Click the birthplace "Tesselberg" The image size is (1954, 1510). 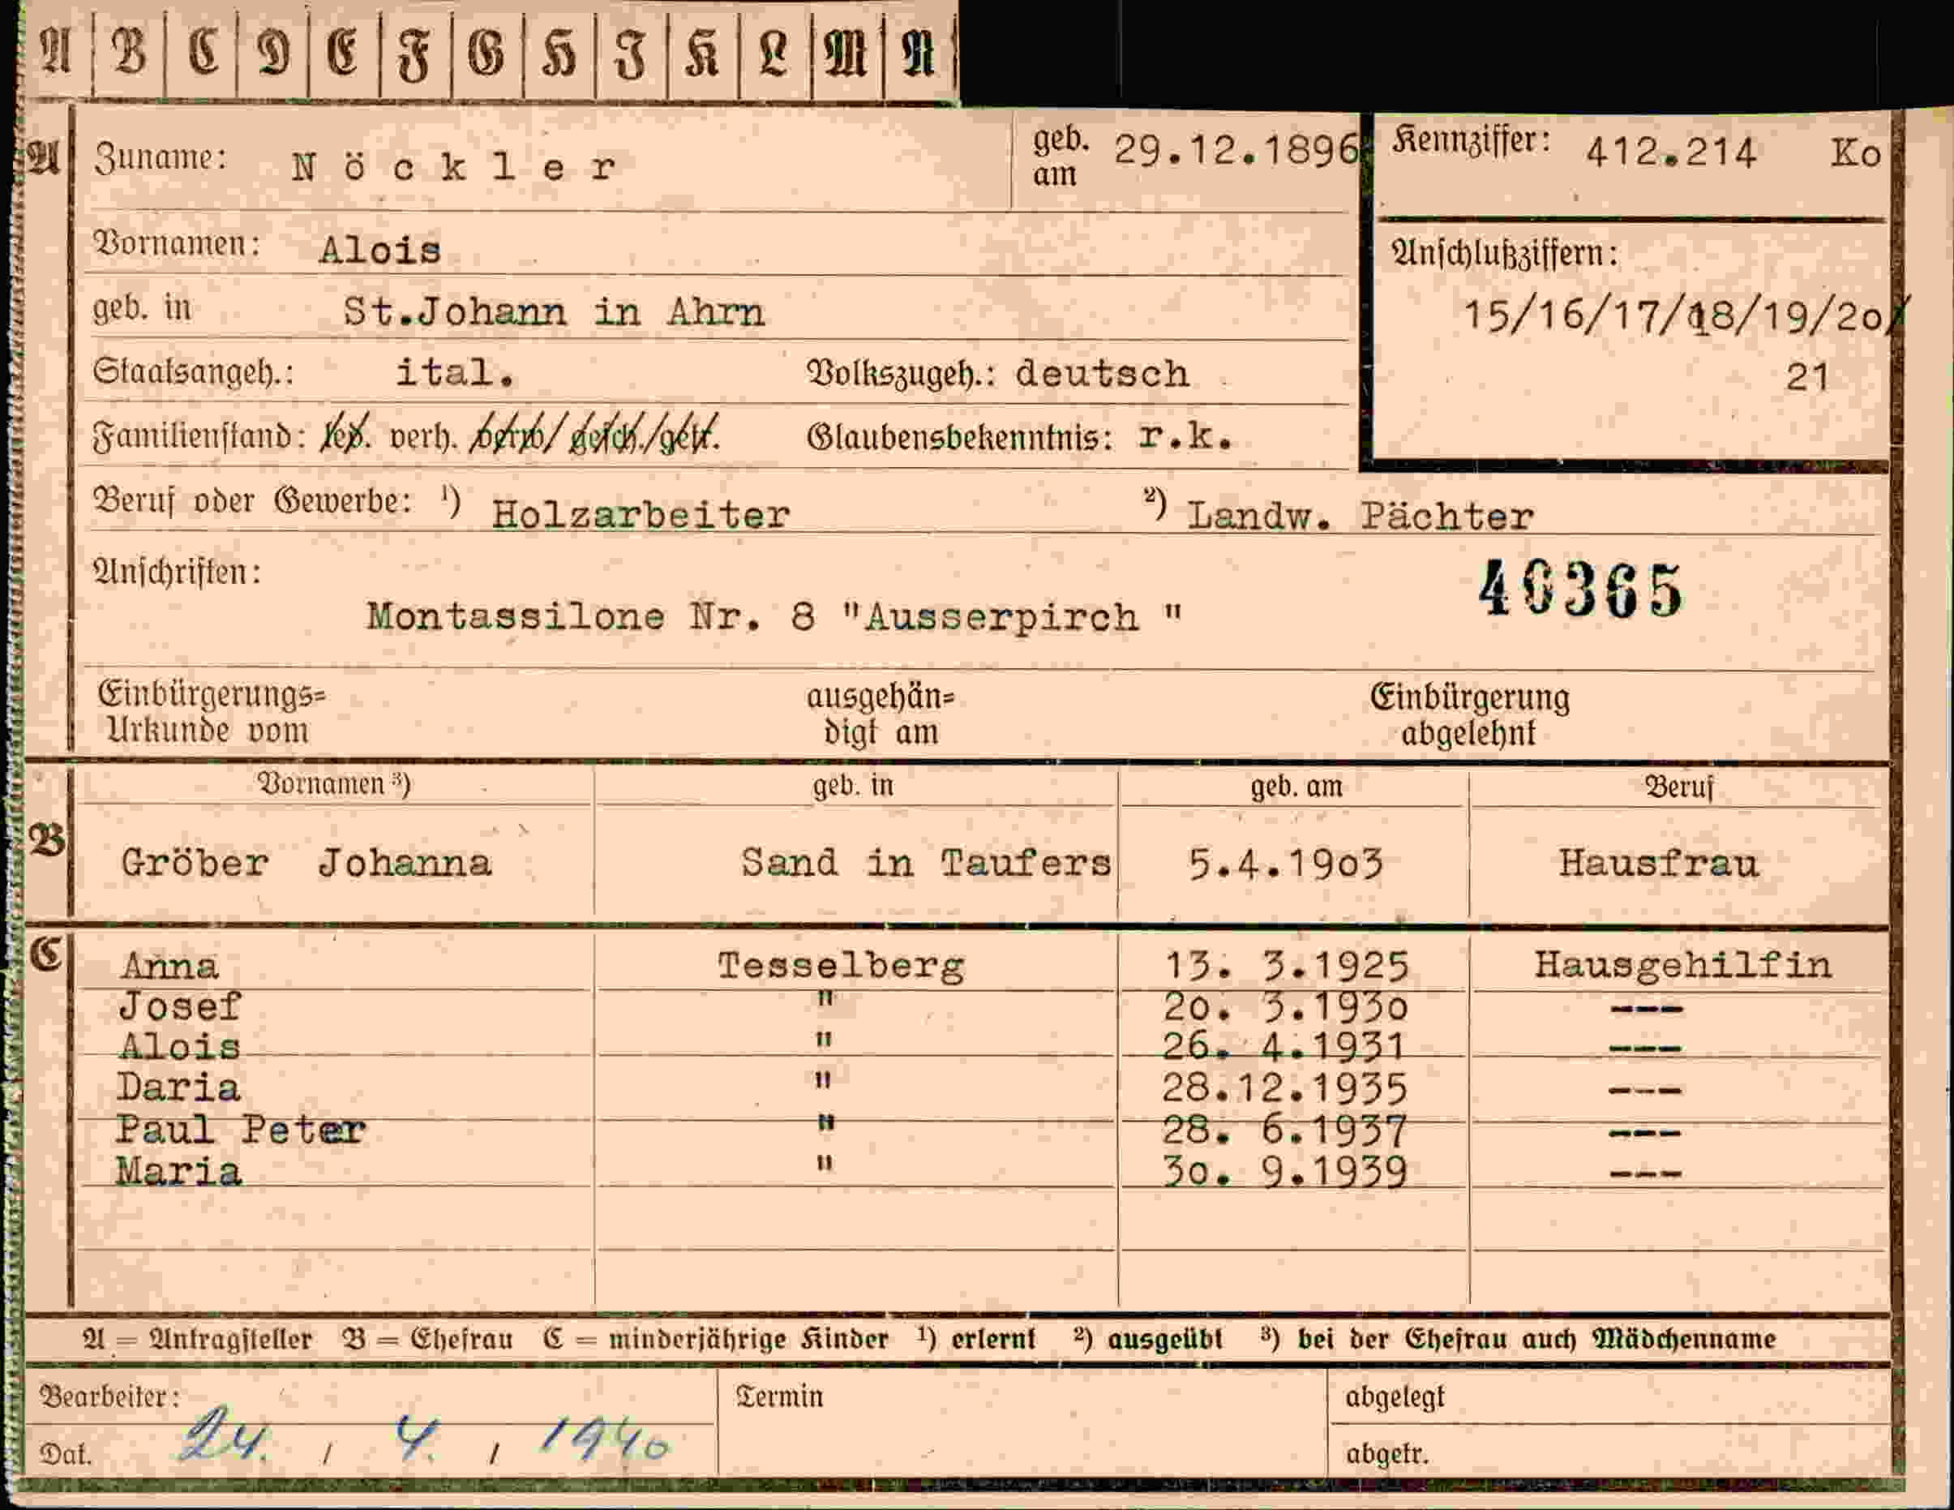[841, 966]
